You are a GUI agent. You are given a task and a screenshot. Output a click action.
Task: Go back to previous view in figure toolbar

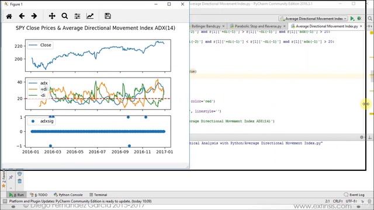(22, 16)
